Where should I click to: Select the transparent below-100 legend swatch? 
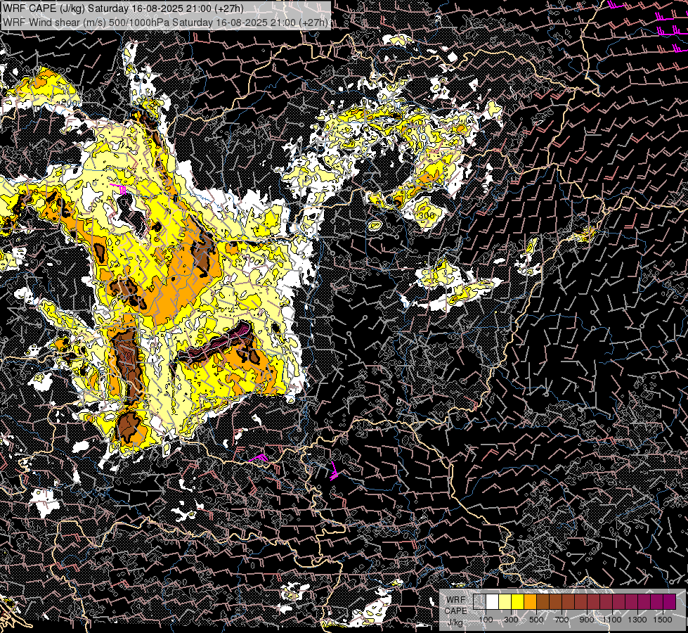(479, 602)
